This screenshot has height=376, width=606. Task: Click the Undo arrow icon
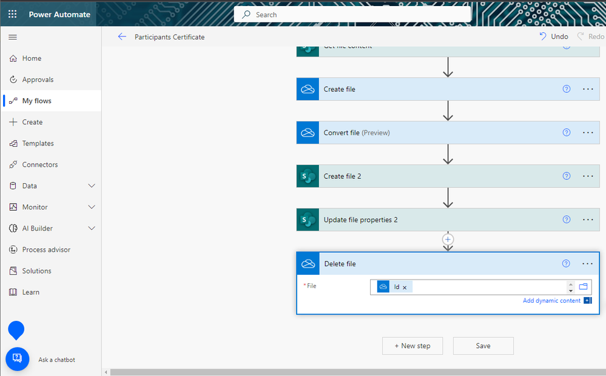pyautogui.click(x=543, y=36)
